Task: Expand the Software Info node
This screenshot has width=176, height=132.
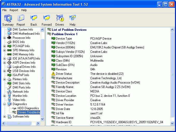Action: [4, 116]
